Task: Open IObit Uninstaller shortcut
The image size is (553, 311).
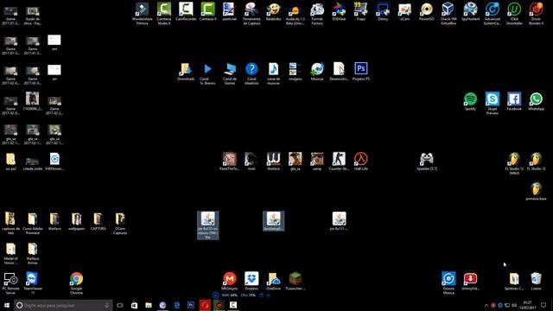Action: (x=514, y=14)
